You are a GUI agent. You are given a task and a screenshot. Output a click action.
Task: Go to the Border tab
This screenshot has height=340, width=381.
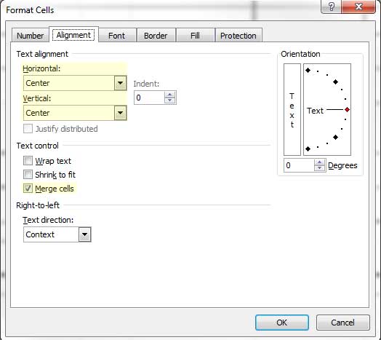tap(156, 36)
